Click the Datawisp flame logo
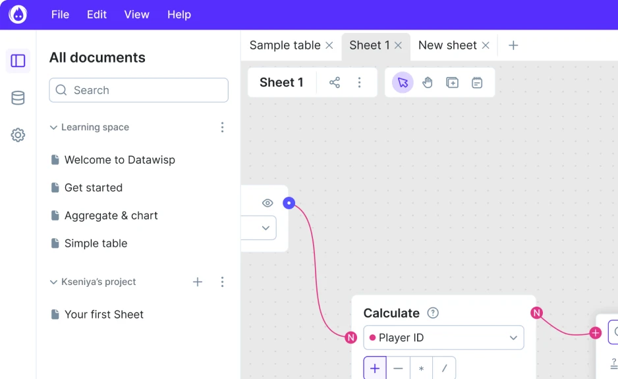 coord(18,14)
